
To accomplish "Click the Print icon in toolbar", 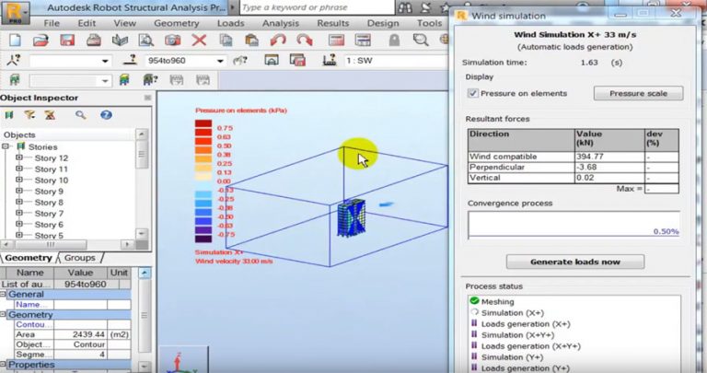I will tap(93, 41).
